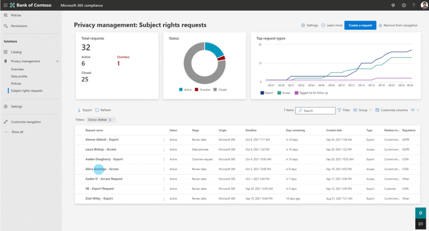This screenshot has height=231, width=429.
Task: Open the diamond rewards icon in header
Action: 393,5
